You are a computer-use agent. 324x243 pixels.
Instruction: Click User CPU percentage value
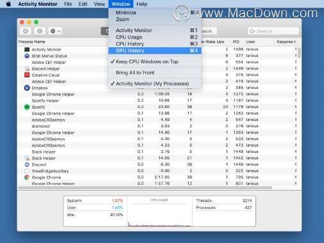(117, 208)
